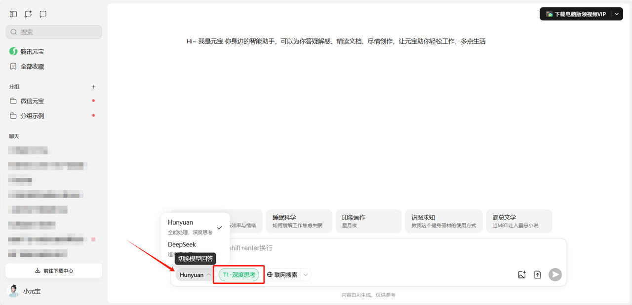Viewport: 632px width, 305px height.
Task: Open 全部收藏 favorites
Action: click(x=54, y=67)
